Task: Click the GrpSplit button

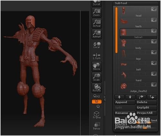Action: (x=147, y=108)
